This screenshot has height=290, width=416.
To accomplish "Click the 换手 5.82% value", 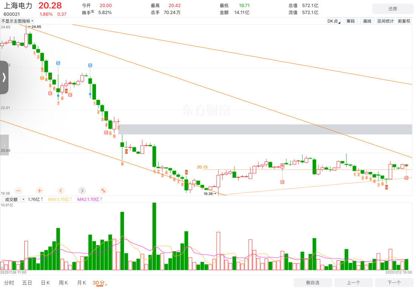I will (x=105, y=12).
